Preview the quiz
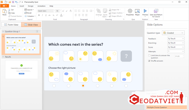Image resolution: width=189 pixels, height=110 pixels. click(145, 12)
